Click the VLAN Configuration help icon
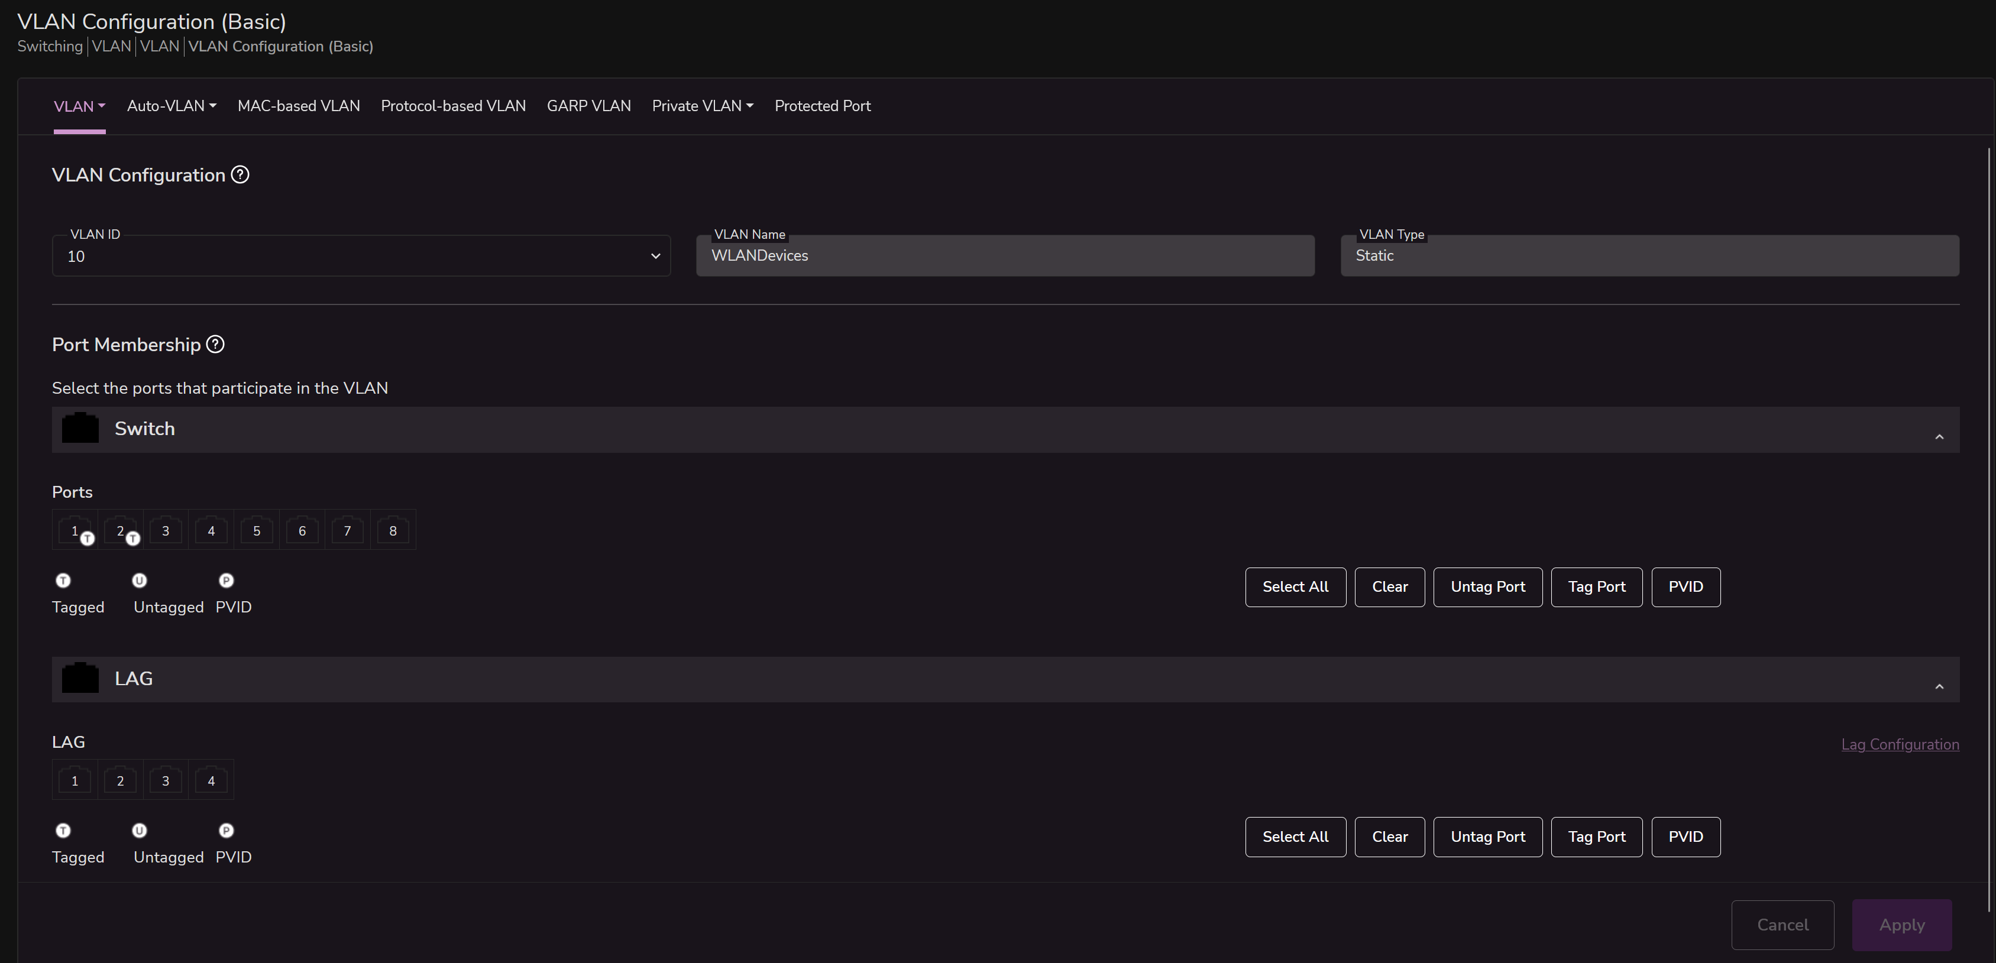This screenshot has height=963, width=1996. click(x=240, y=175)
